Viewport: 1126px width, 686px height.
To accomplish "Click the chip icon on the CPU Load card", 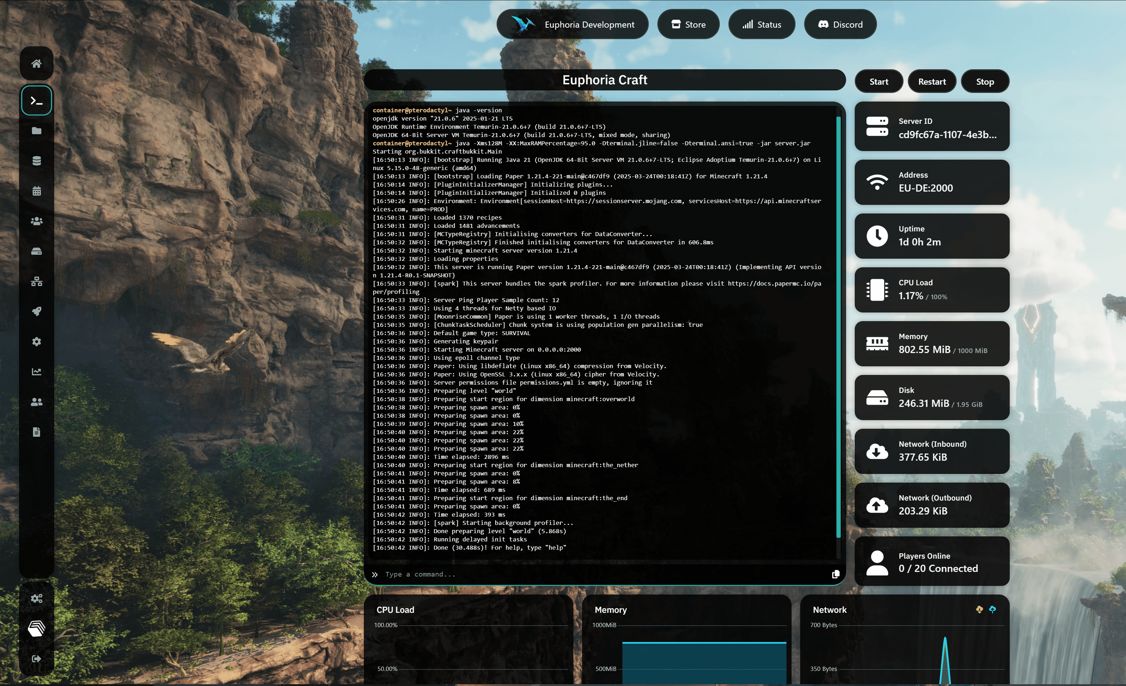I will (x=877, y=290).
